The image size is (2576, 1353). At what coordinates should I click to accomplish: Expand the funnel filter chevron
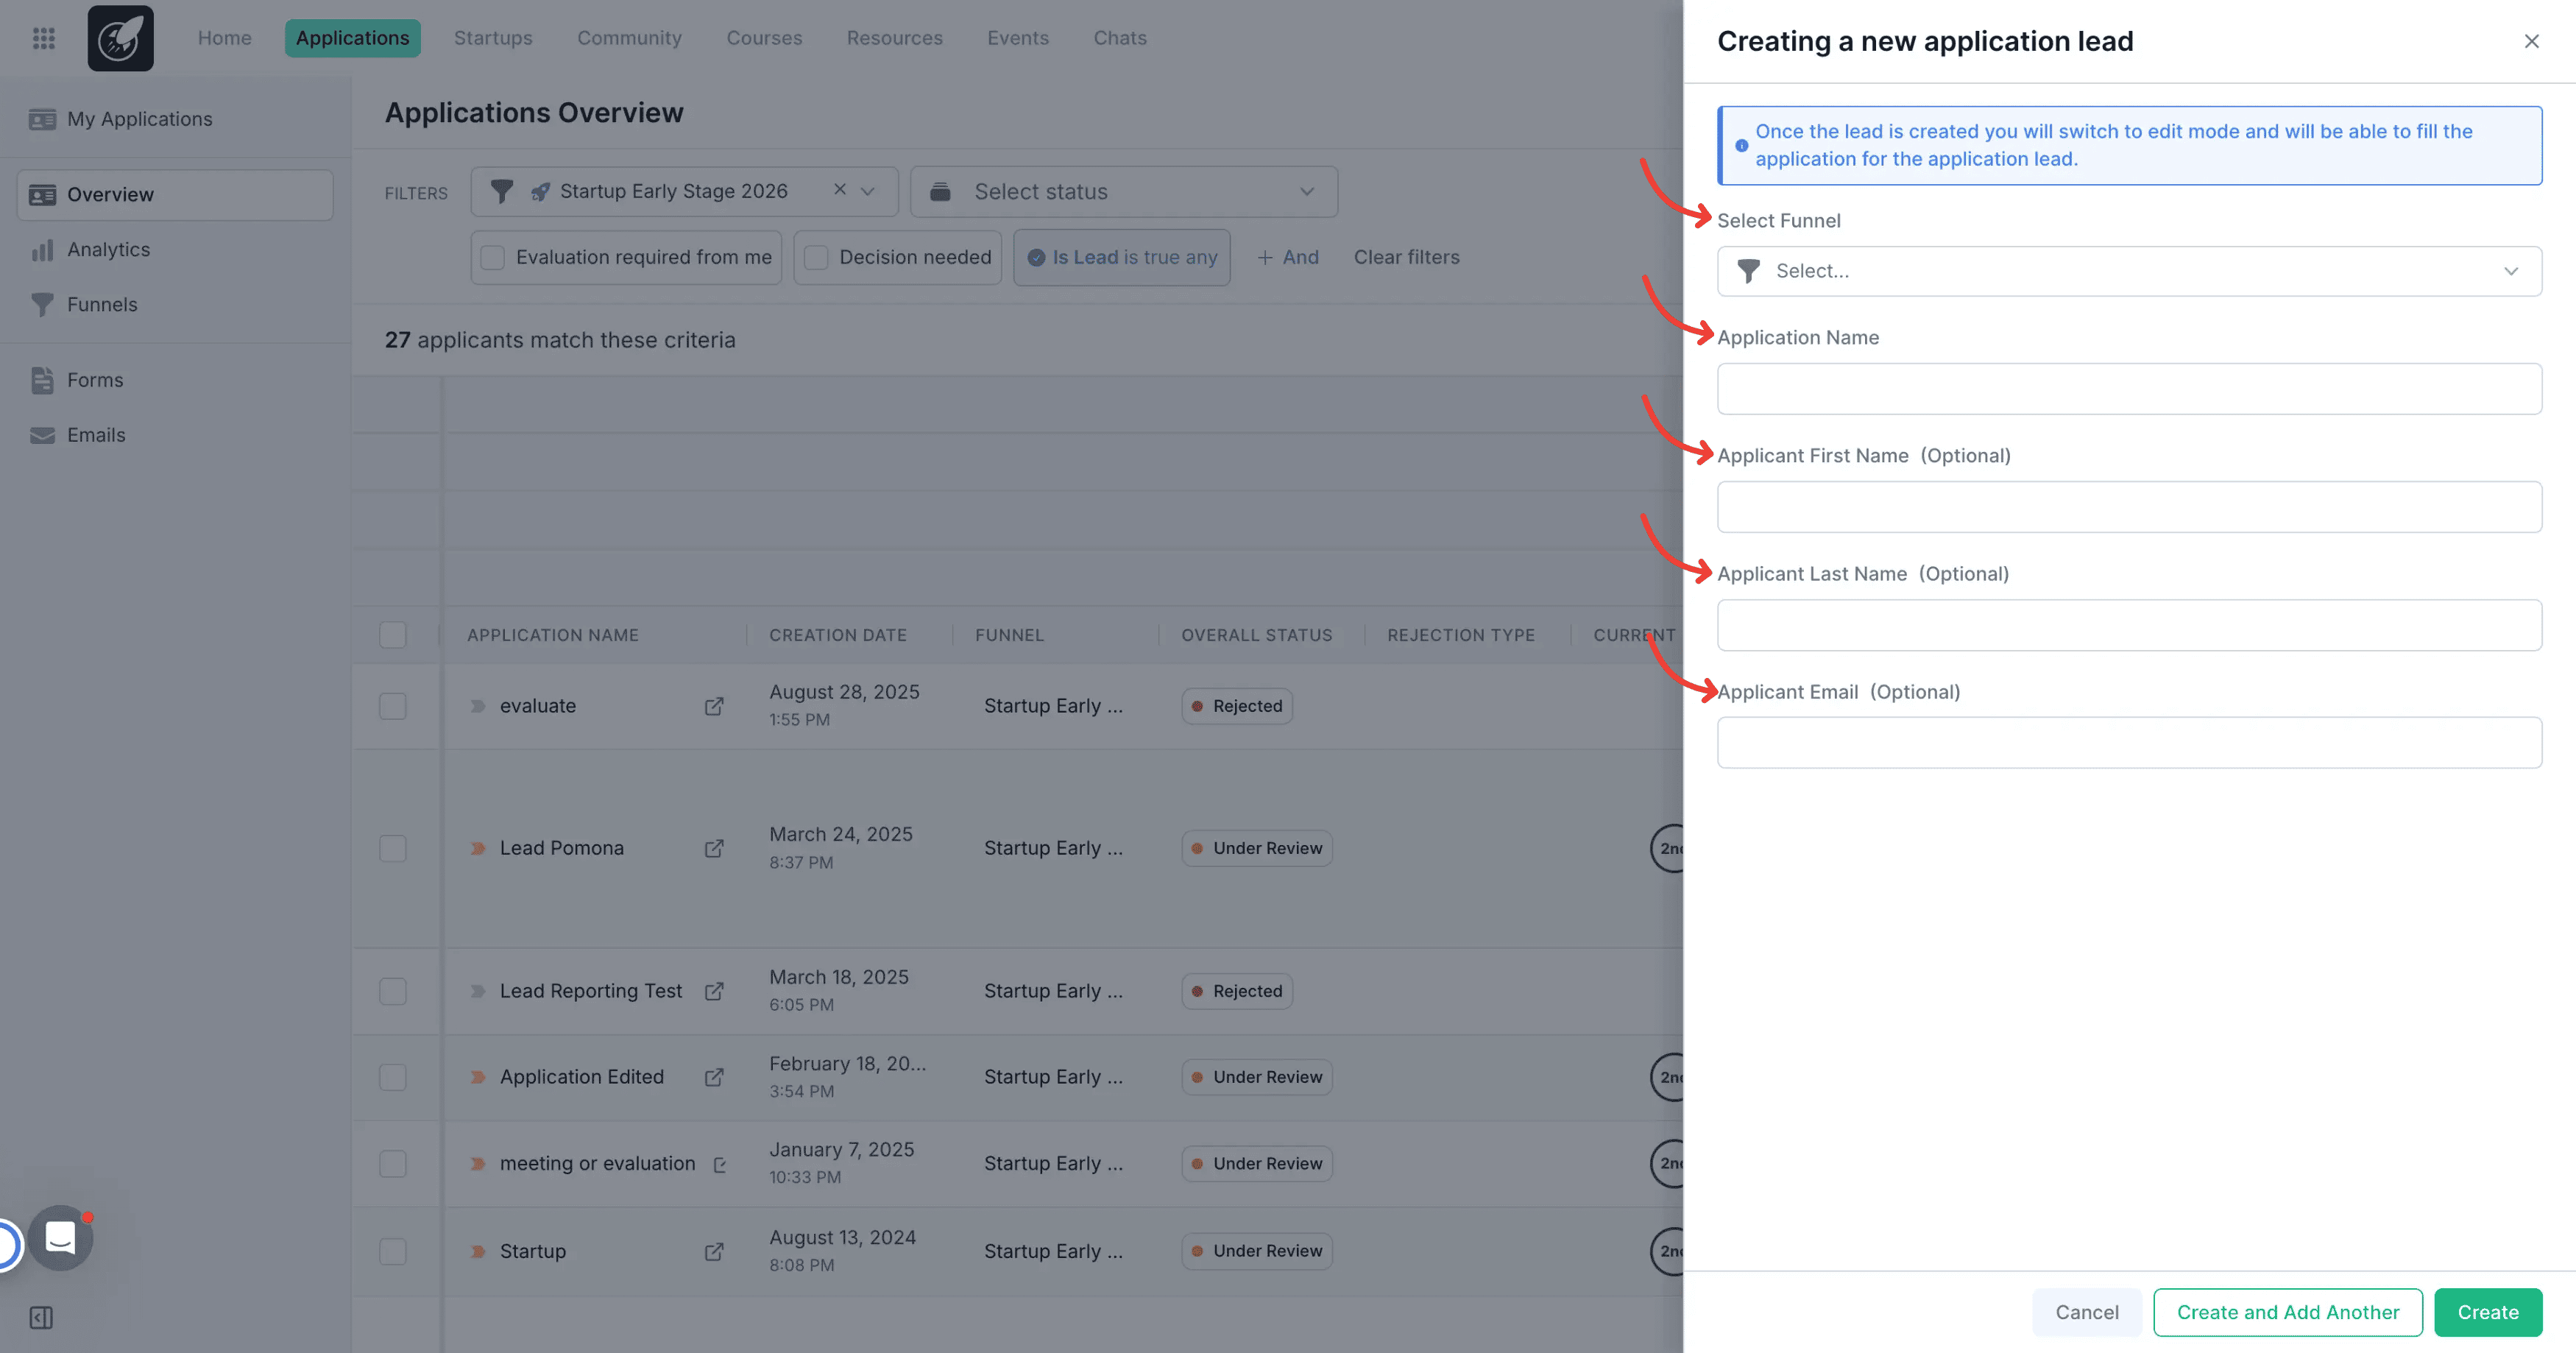[x=868, y=191]
